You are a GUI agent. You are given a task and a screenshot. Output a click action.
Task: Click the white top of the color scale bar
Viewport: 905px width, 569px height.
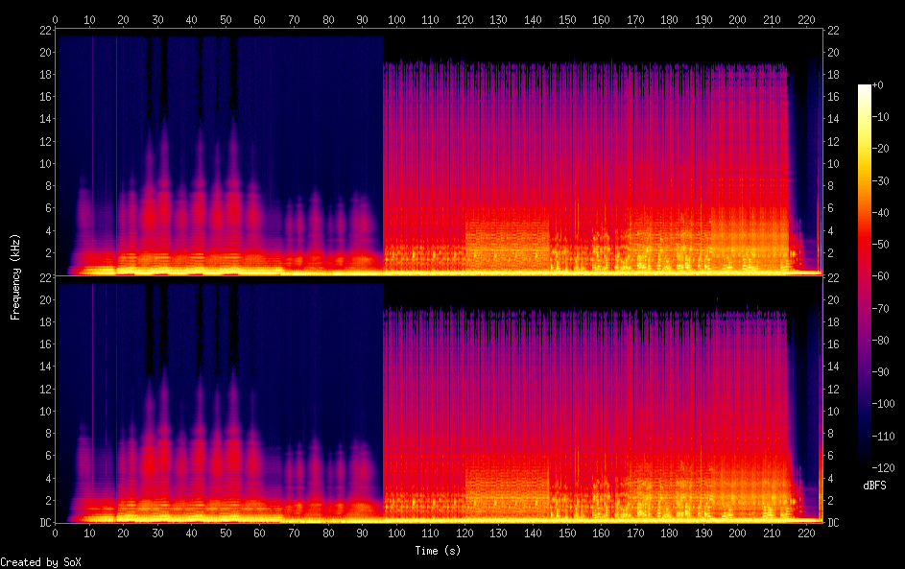point(864,88)
